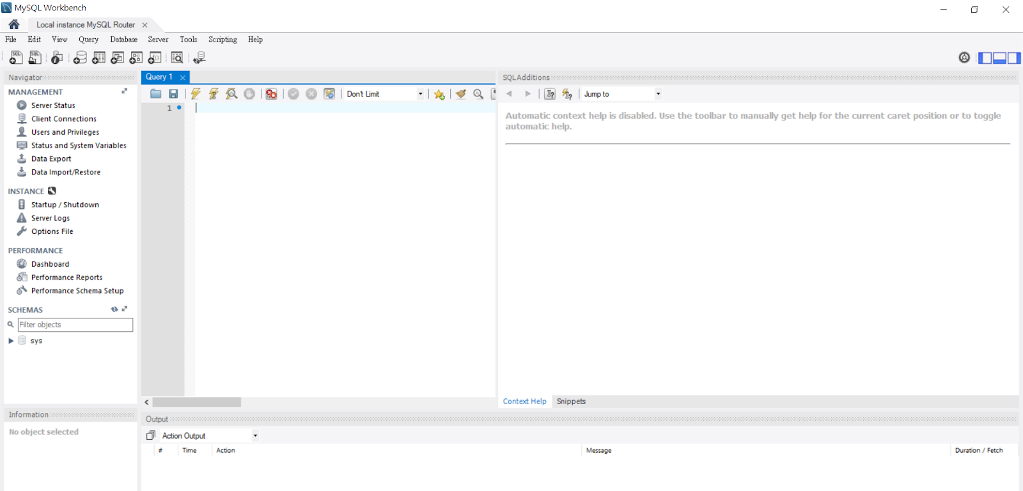Toggle the left sidebar panel visibility
This screenshot has width=1023, height=491.
pos(985,58)
